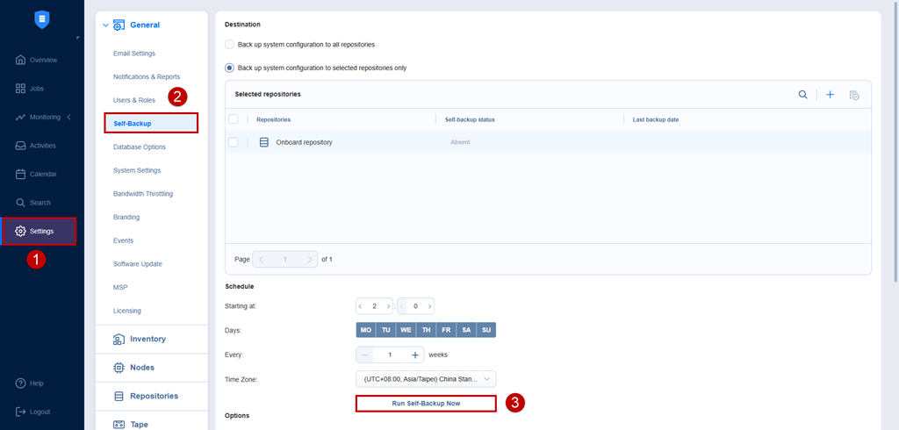Click the remove repository icon

854,95
